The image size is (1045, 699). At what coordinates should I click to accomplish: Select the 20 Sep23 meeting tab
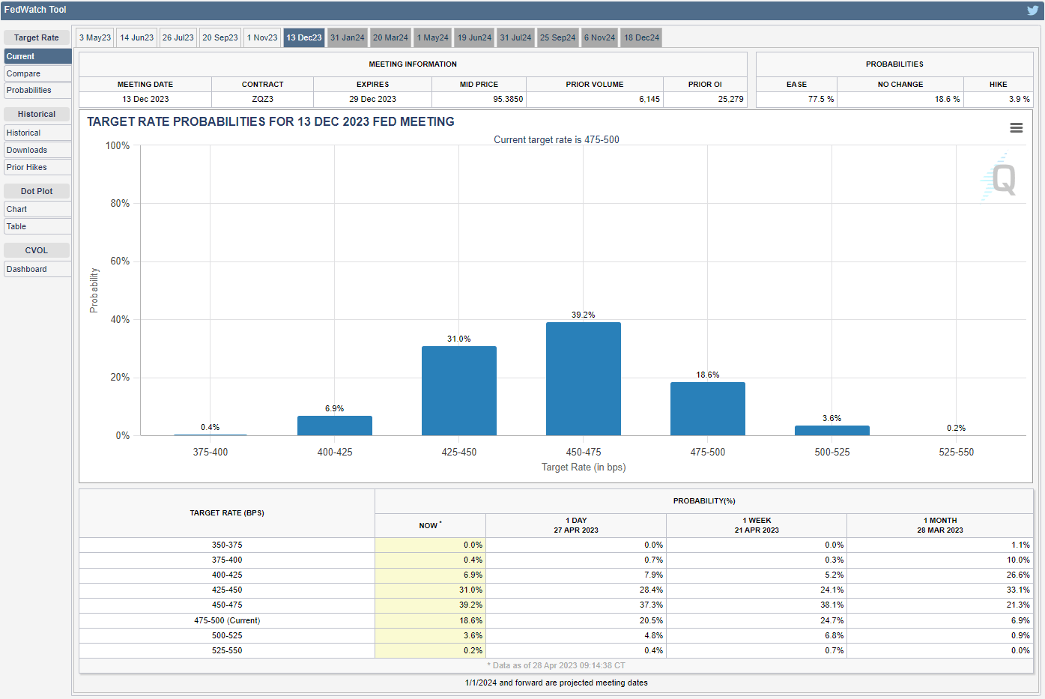click(220, 37)
